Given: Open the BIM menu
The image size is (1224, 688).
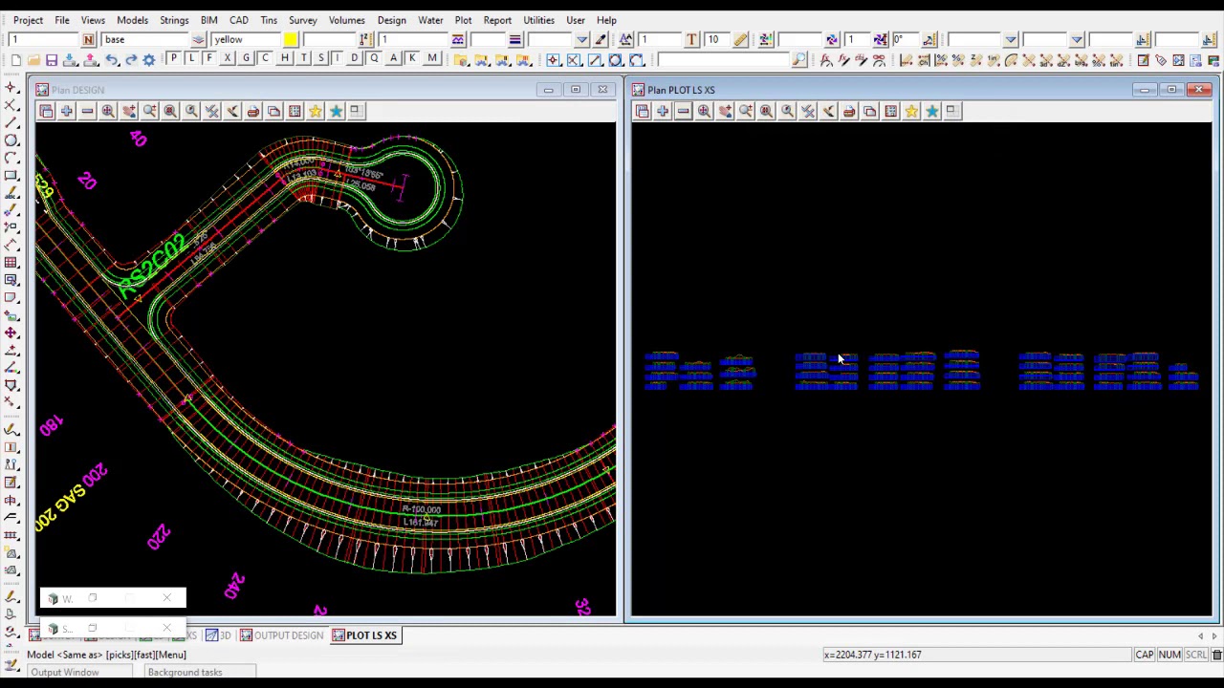Looking at the screenshot, I should click(x=208, y=20).
